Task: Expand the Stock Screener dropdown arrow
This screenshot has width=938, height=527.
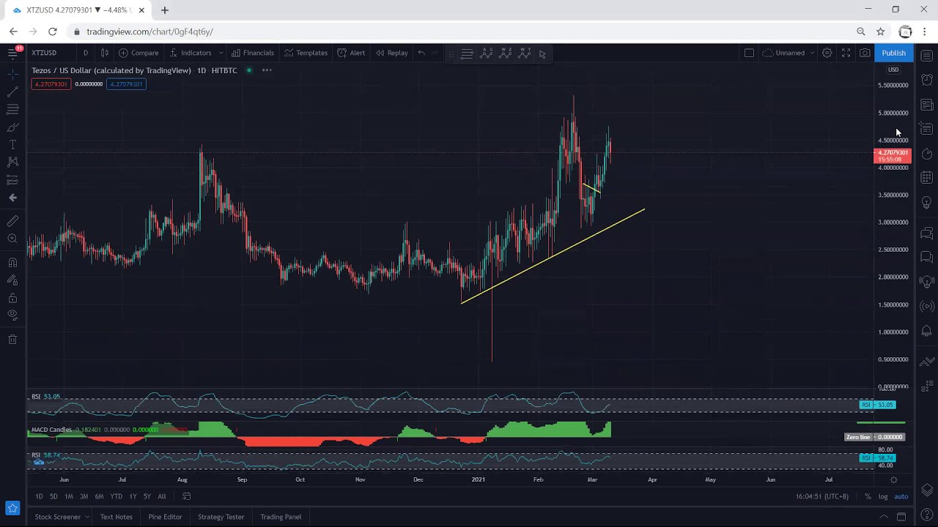Action: coord(87,517)
